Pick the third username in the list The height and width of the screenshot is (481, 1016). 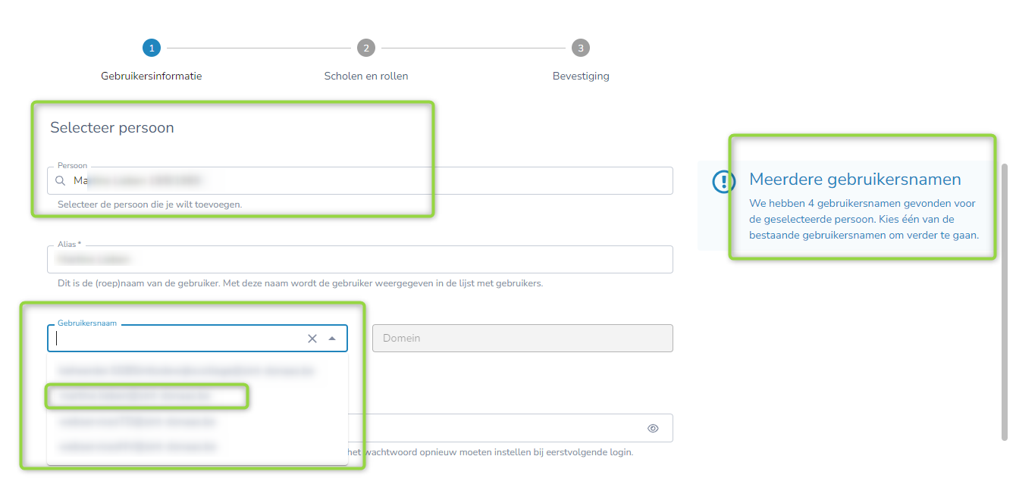pyautogui.click(x=137, y=421)
